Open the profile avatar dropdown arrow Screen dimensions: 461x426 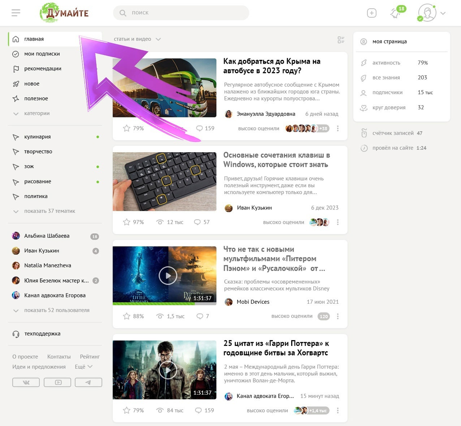pyautogui.click(x=443, y=13)
